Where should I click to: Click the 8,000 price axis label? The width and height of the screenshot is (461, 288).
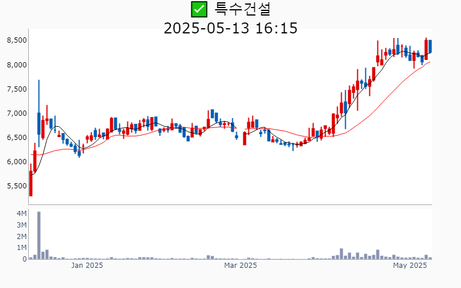click(17, 65)
